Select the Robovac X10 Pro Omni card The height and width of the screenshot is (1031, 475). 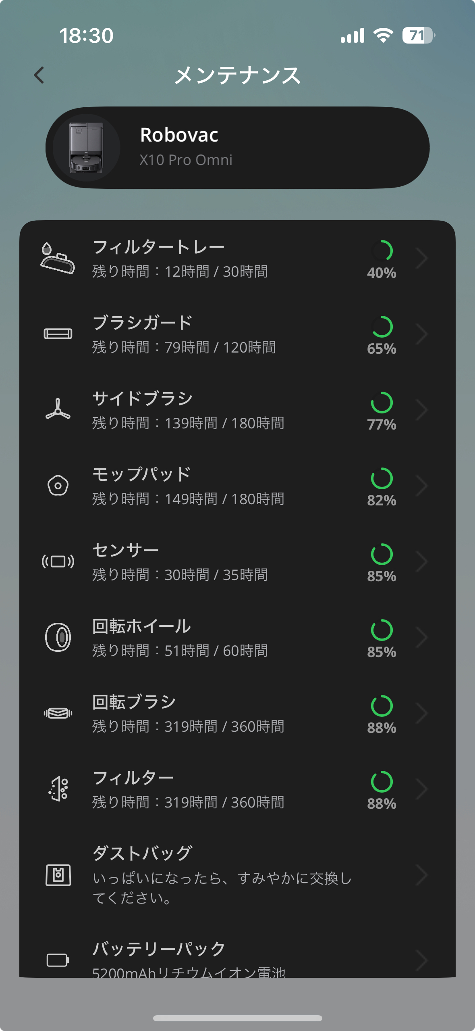coord(237,148)
